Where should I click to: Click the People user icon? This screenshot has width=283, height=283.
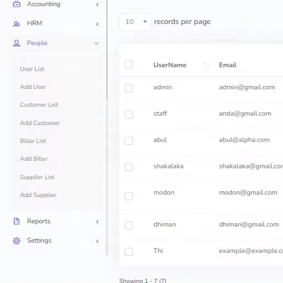pyautogui.click(x=16, y=43)
